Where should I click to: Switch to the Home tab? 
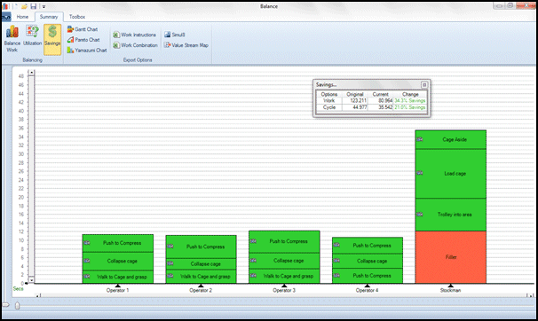point(23,17)
